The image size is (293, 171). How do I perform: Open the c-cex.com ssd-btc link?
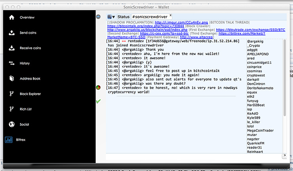click(164, 33)
